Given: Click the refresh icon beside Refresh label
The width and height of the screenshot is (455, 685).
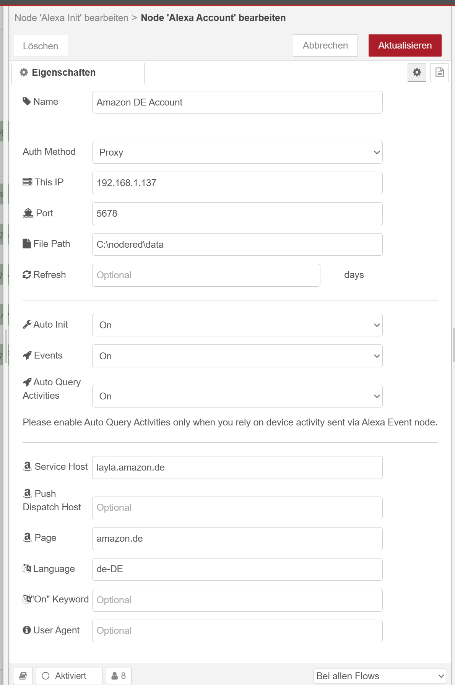Looking at the screenshot, I should 27,274.
